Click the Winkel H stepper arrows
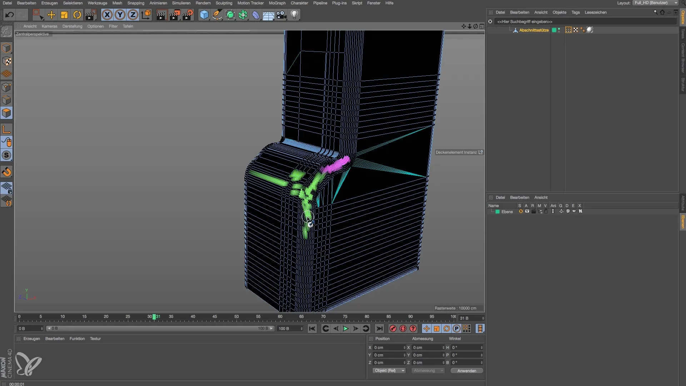The width and height of the screenshot is (686, 386). 482,347
